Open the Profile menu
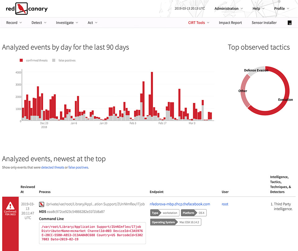 (282, 8)
